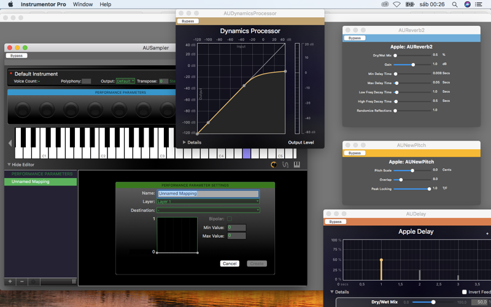Click the Dry/Wet Mix slider in AUReverb2

pyautogui.click(x=412, y=55)
